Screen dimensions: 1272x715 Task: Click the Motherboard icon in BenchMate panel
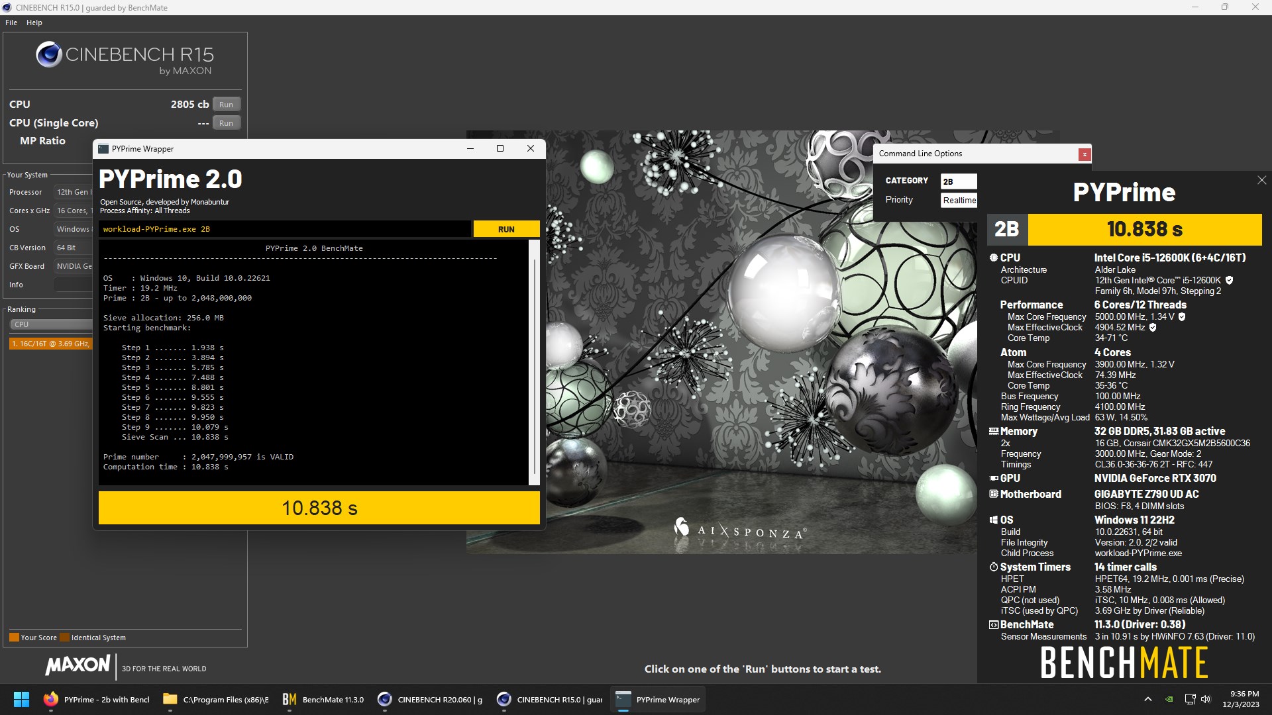click(x=994, y=494)
